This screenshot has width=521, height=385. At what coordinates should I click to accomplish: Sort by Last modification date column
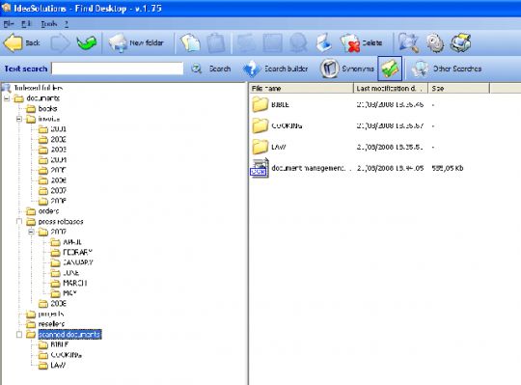[391, 89]
